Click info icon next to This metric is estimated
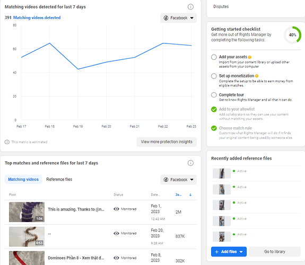305x265 pixels. (x=7, y=142)
